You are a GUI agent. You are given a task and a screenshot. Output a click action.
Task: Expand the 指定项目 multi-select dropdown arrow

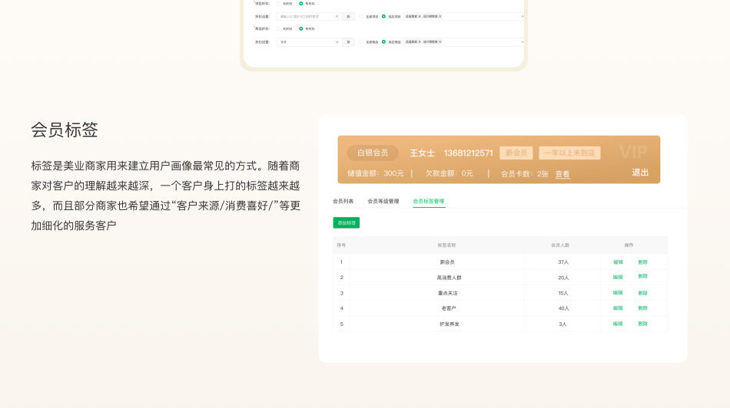pyautogui.click(x=523, y=16)
